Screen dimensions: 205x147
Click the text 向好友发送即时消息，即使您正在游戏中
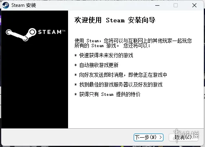coord(123,75)
